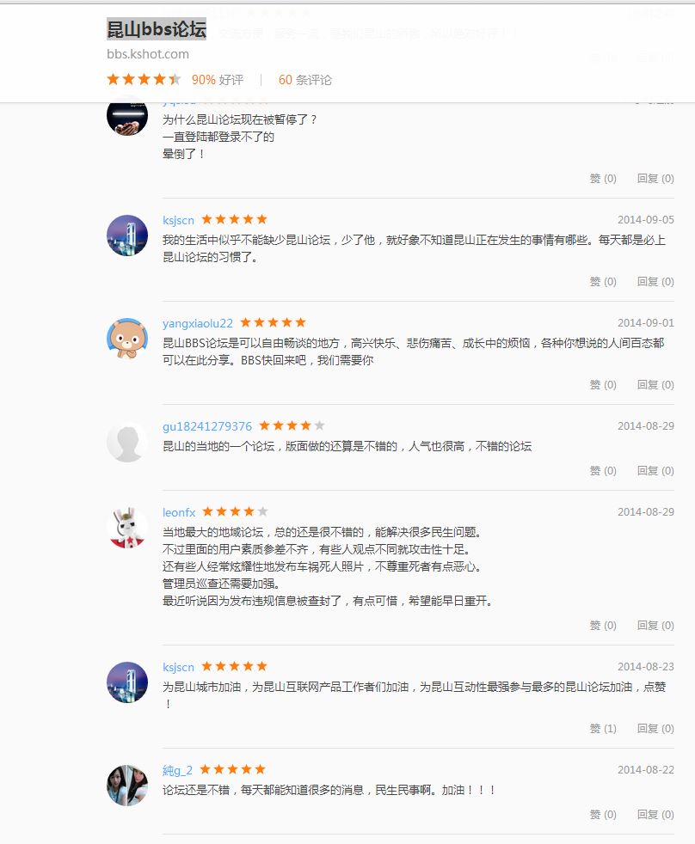Click the bbs.kshot.com site address
The height and width of the screenshot is (844, 695).
point(148,54)
